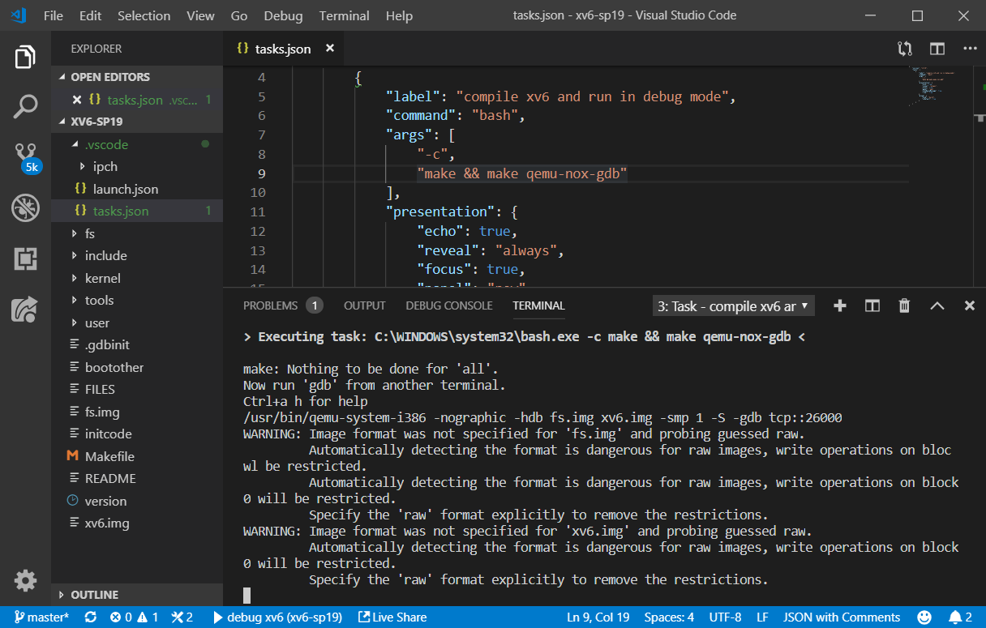Kill the terminal with trash icon
This screenshot has width=986, height=628.
point(904,305)
